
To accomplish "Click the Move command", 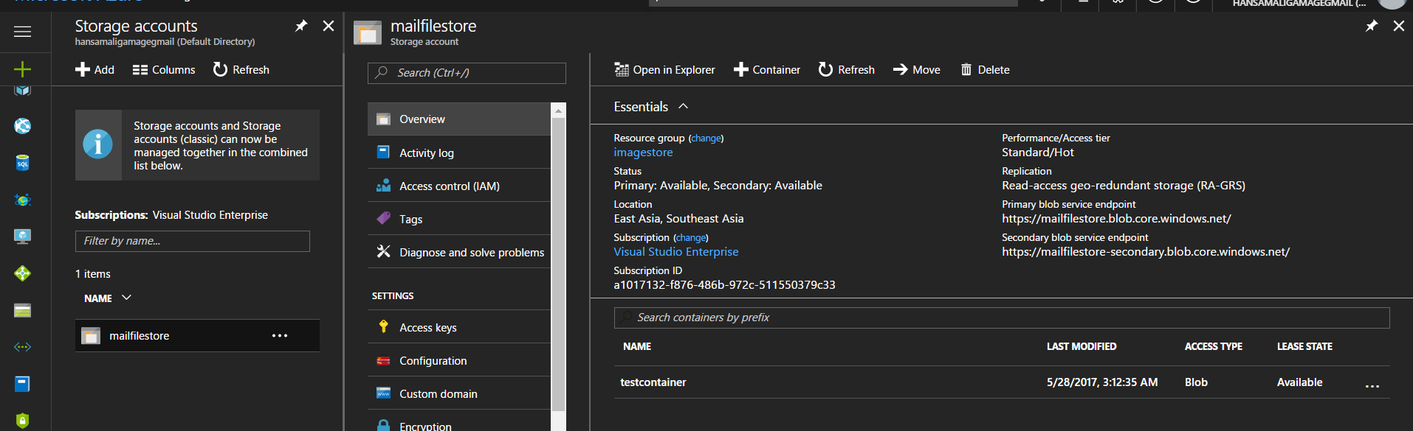I will coord(917,69).
